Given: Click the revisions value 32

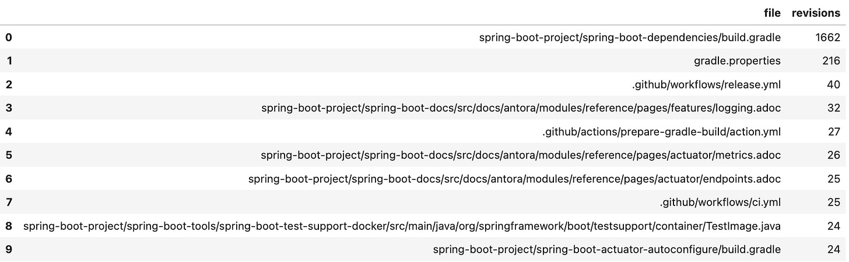Looking at the screenshot, I should (834, 108).
